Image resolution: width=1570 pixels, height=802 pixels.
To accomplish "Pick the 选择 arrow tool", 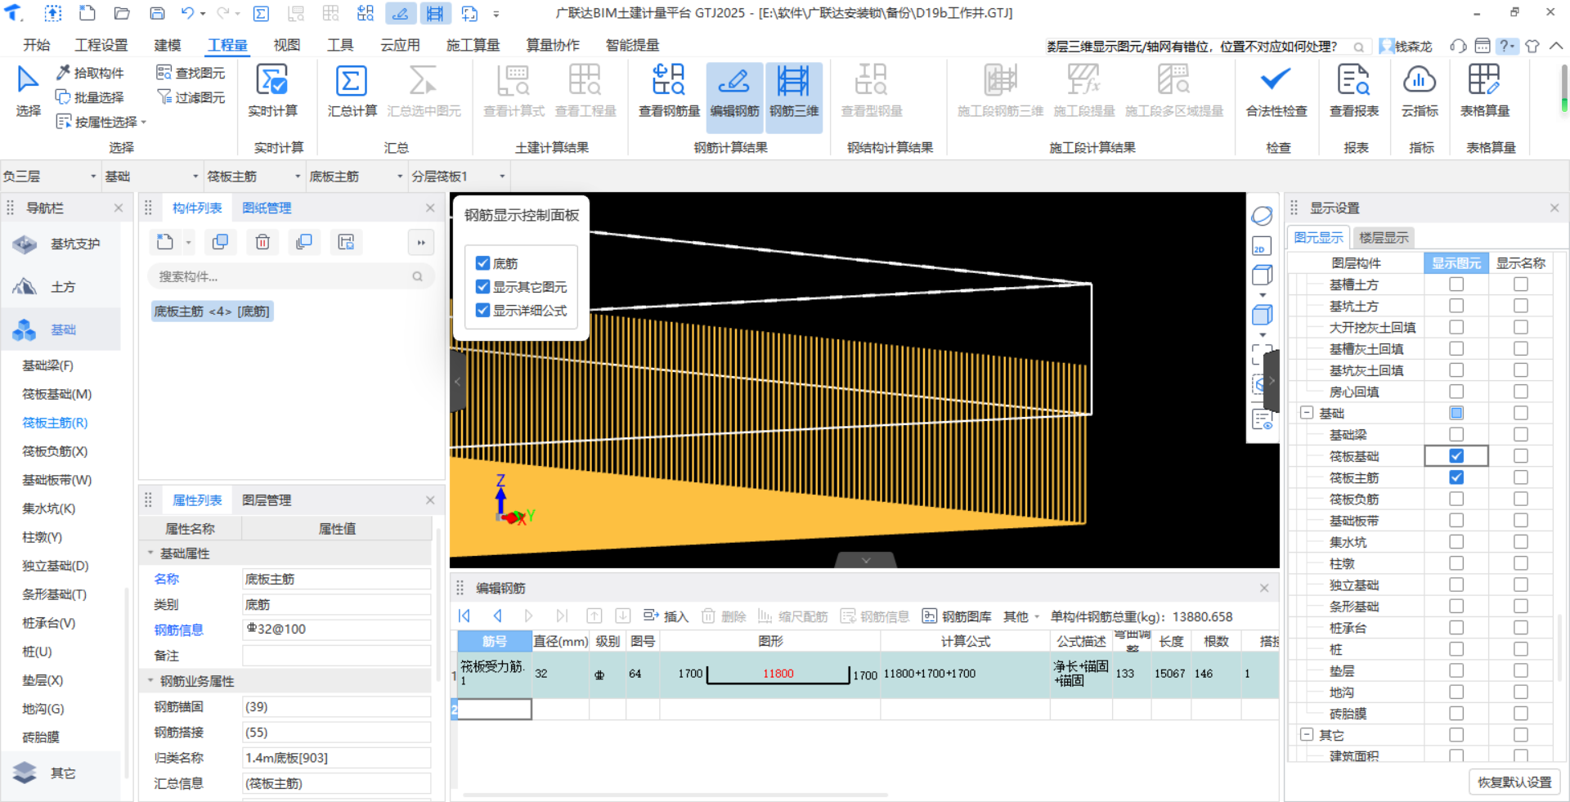I will pyautogui.click(x=28, y=92).
